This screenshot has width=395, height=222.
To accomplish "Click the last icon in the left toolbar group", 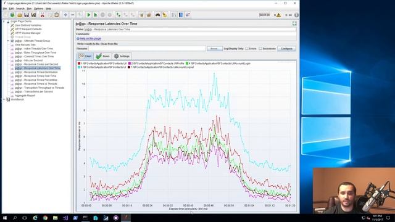I will pos(188,15).
